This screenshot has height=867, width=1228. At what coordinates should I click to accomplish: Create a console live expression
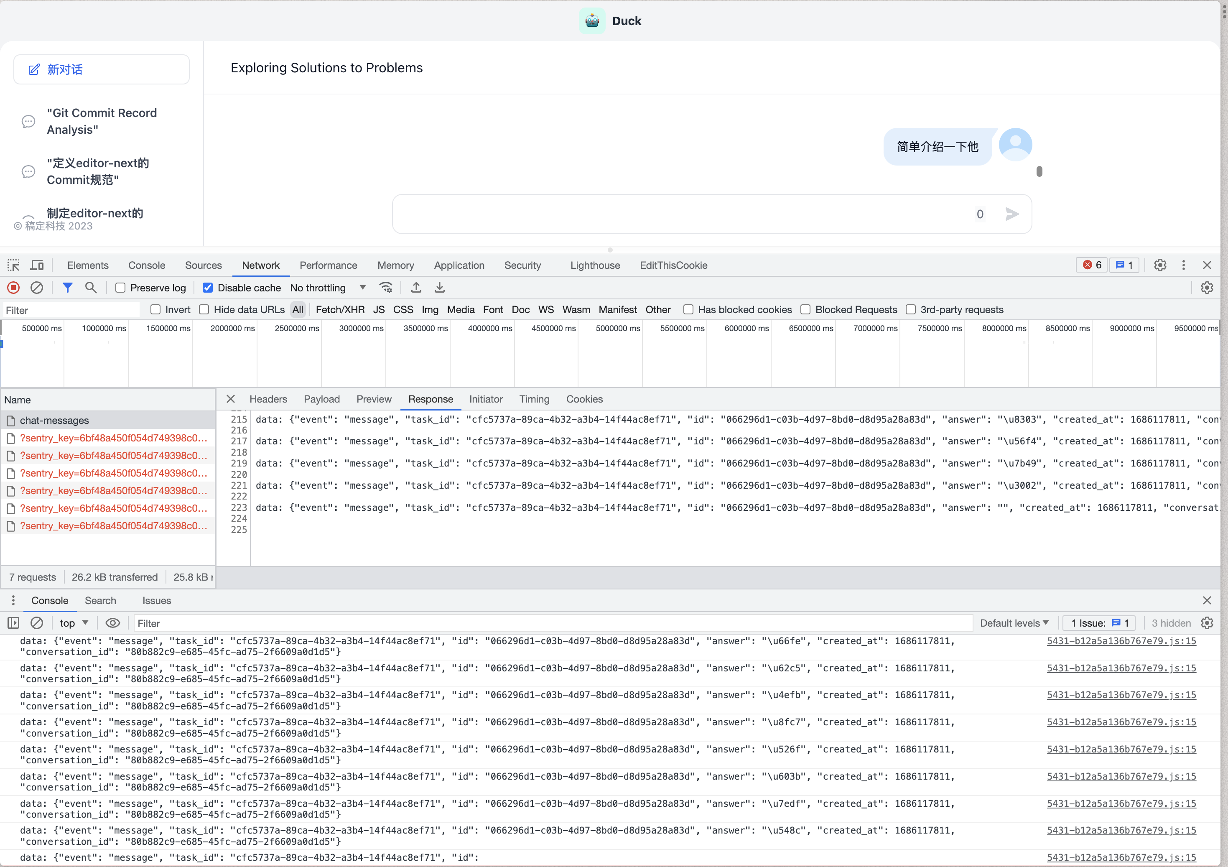tap(113, 623)
